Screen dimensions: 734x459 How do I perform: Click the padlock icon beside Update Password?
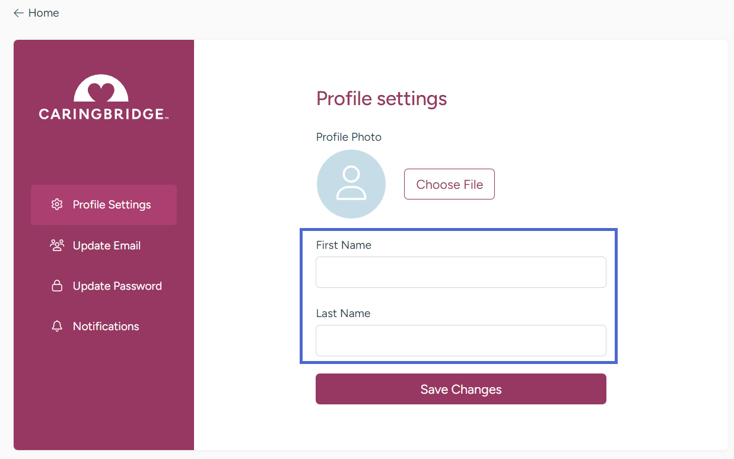coord(56,285)
